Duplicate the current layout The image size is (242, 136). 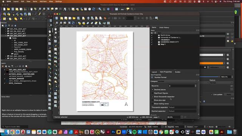coord(66,18)
